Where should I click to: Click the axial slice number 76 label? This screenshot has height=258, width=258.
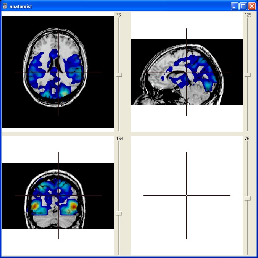tap(118, 15)
